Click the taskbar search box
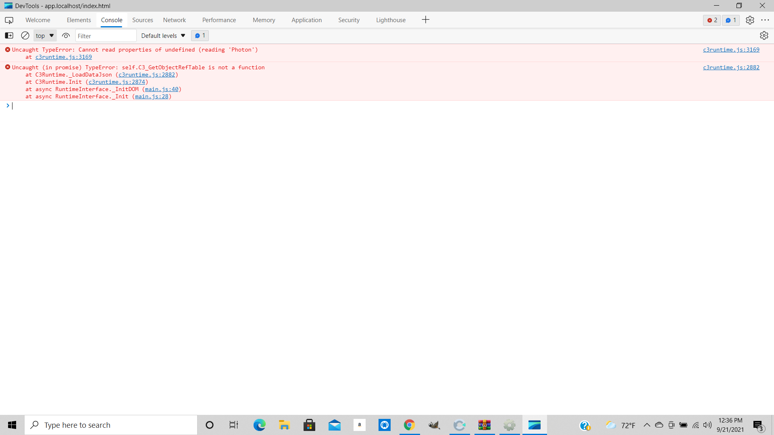The width and height of the screenshot is (774, 435). (x=111, y=425)
